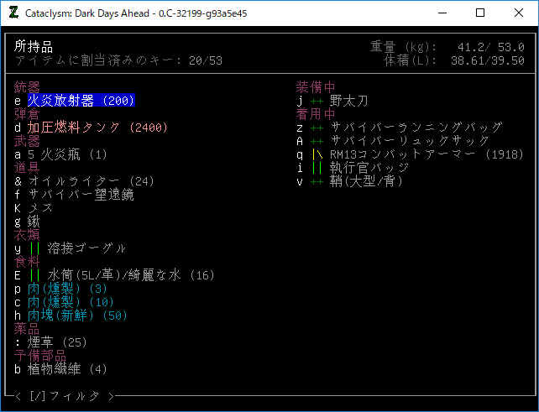
Task: Select 水筒(5L/革)/綺麗な水 (16)
Action: pyautogui.click(x=121, y=275)
